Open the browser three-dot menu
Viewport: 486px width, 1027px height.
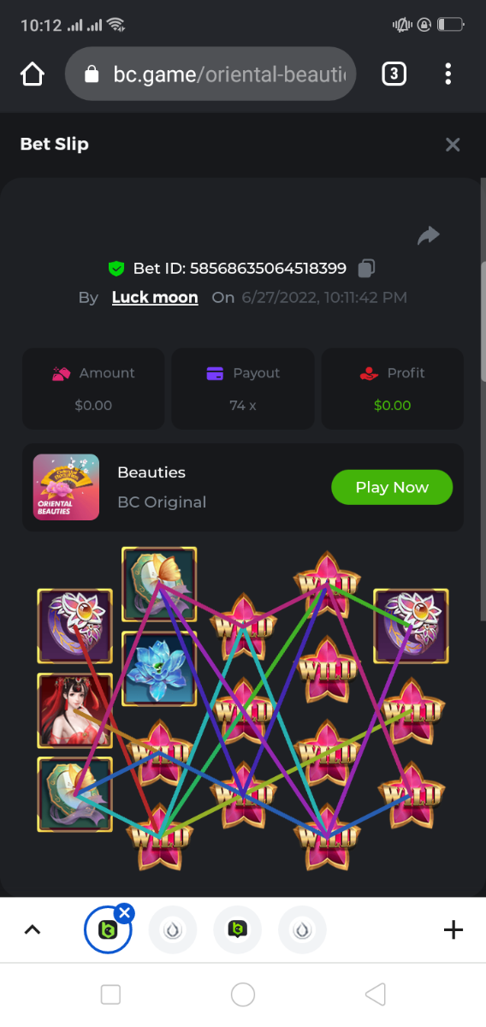tap(448, 74)
